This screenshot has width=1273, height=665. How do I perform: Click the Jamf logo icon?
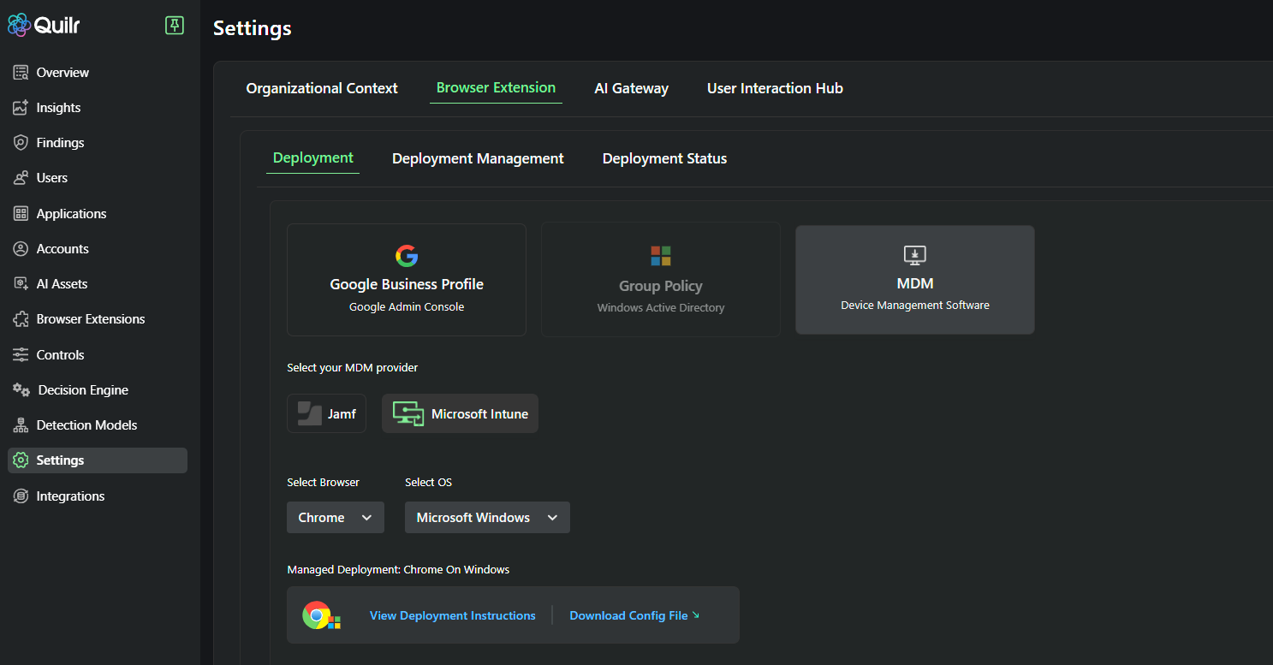[309, 413]
